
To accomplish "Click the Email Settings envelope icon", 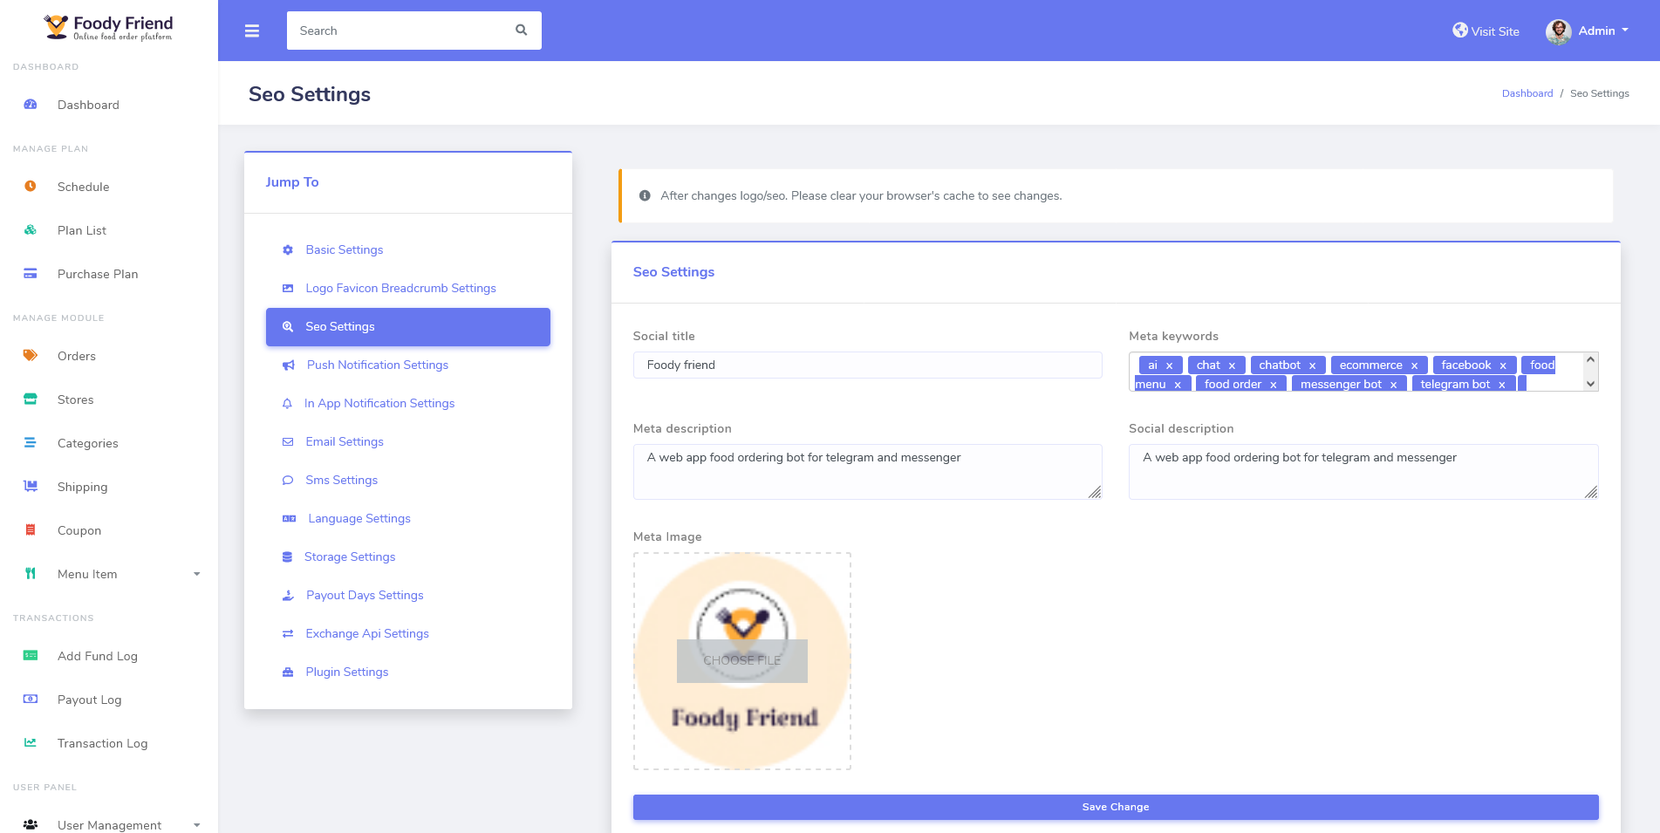I will click(288, 442).
